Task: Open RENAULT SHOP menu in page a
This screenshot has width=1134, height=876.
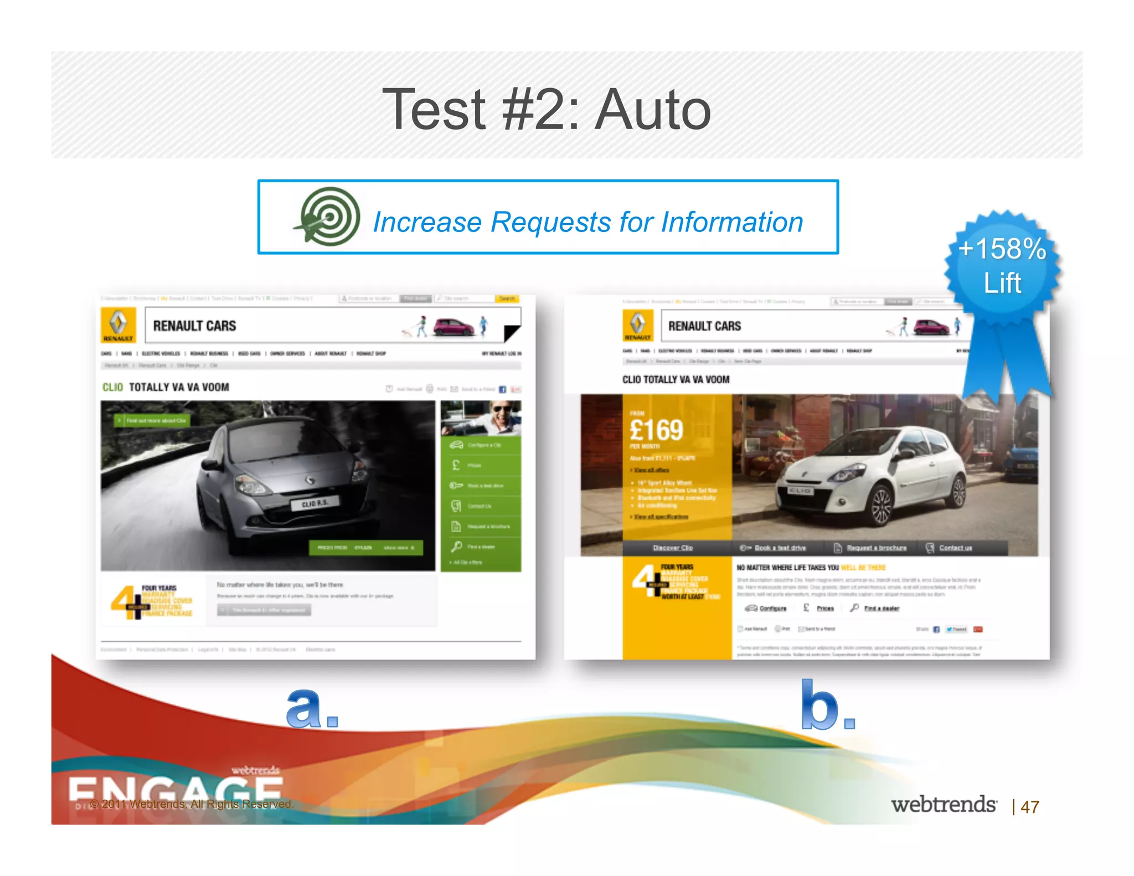Action: 371,353
